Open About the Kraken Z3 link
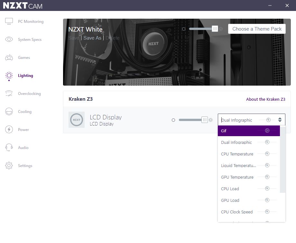The image size is (296, 243). point(266,99)
